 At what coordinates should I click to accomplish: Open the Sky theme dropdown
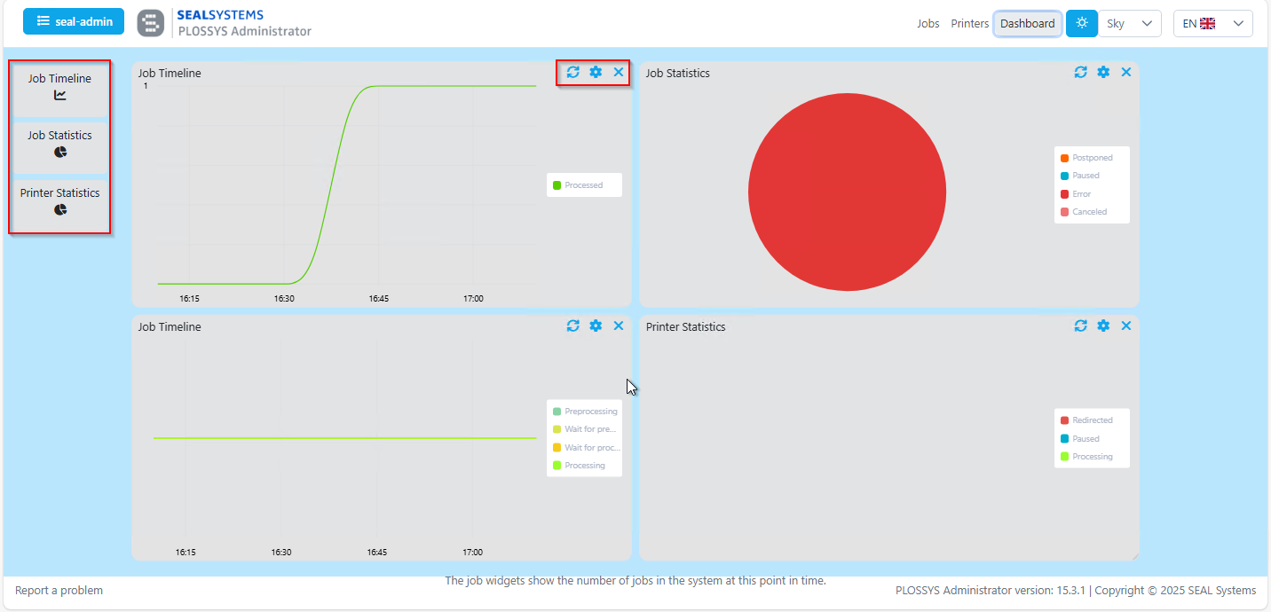coord(1130,24)
